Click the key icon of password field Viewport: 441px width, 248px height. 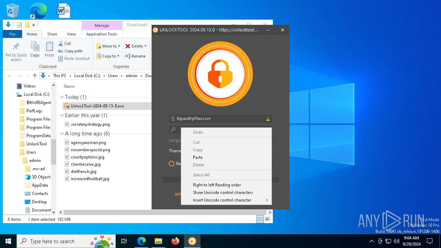173,130
